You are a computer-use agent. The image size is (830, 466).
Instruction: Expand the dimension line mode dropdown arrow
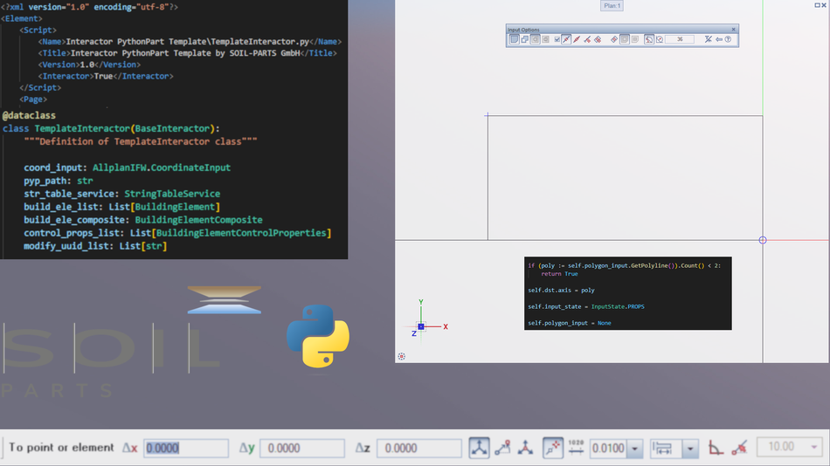[691, 449]
